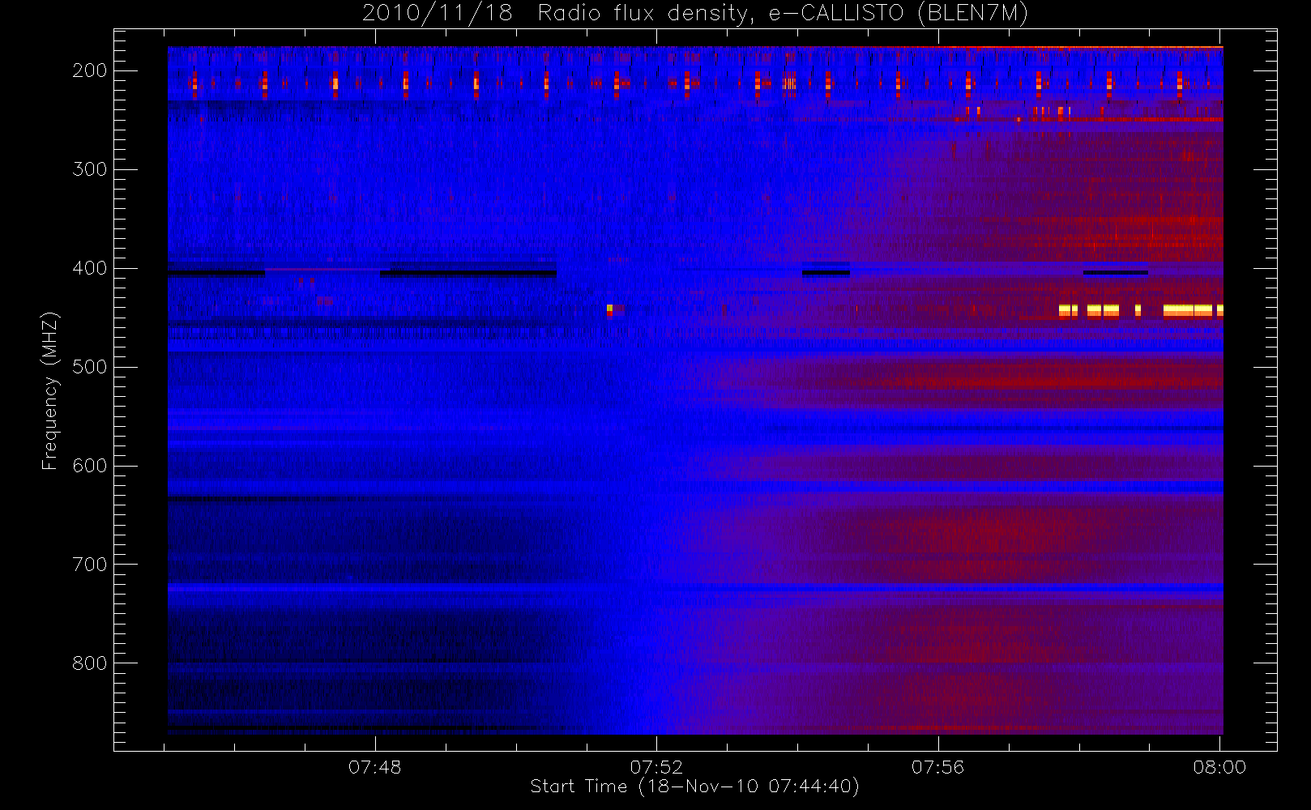Click the 07:56 time axis label
Image resolution: width=1311 pixels, height=810 pixels.
[937, 767]
